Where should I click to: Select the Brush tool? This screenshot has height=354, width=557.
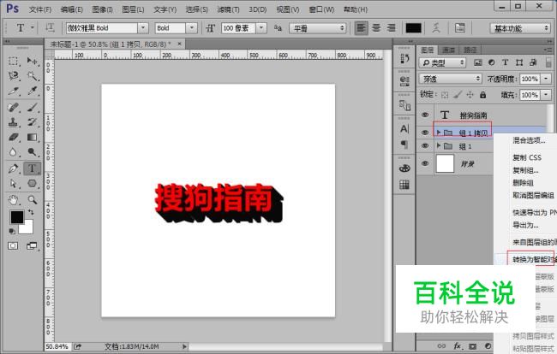[x=33, y=107]
